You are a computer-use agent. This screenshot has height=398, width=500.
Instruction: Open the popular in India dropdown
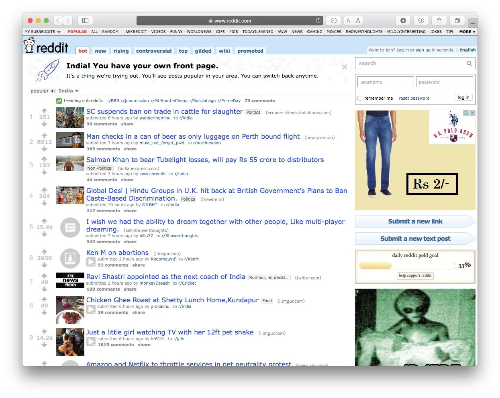coord(69,91)
